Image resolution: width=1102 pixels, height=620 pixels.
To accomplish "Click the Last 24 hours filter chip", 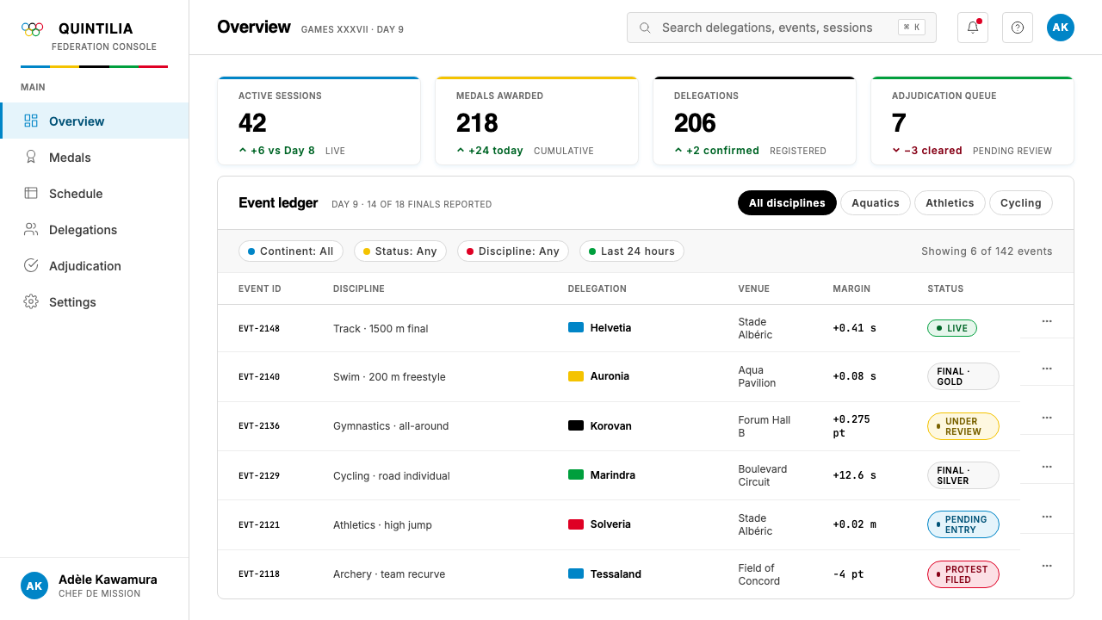I will coord(632,251).
